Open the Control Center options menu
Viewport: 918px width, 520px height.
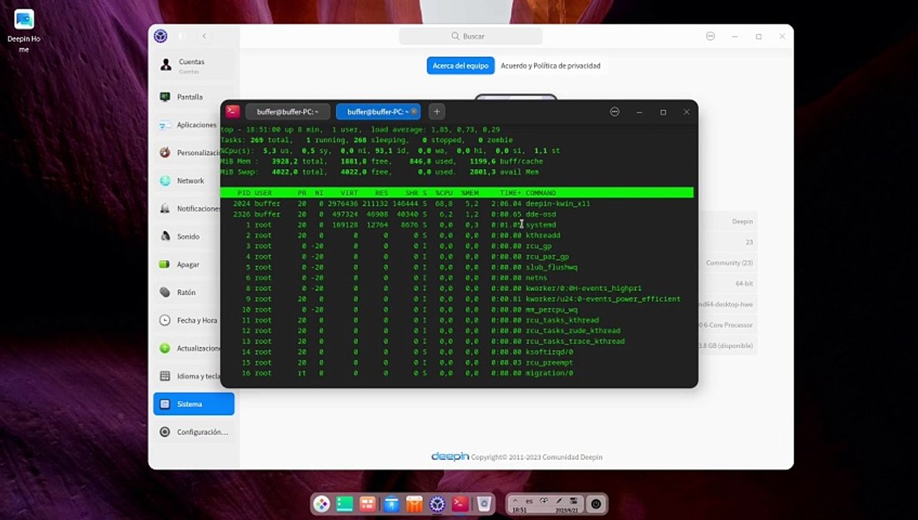(x=710, y=36)
